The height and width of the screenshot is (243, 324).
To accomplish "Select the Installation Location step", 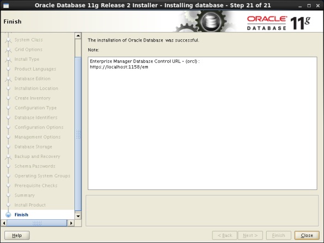I will coord(36,88).
